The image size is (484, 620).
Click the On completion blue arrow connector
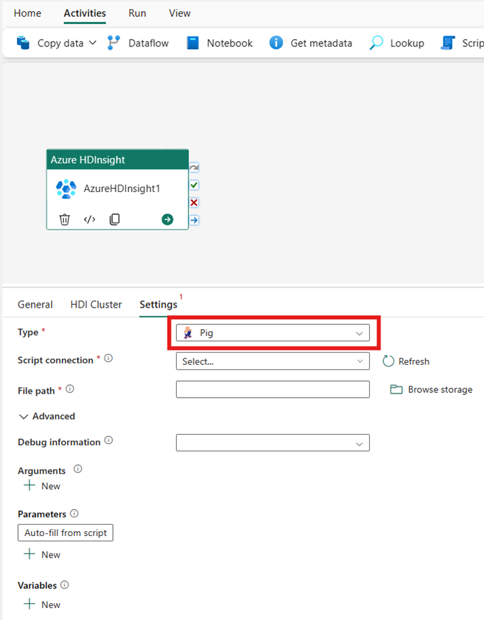tap(194, 220)
